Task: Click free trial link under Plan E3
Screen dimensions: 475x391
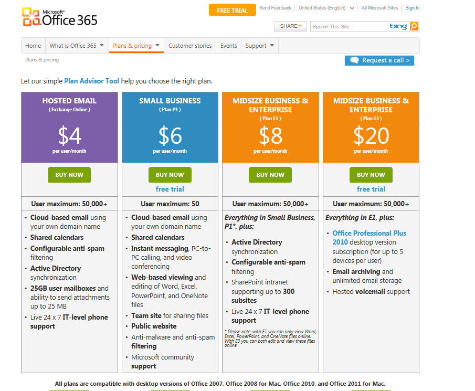Action: click(x=371, y=189)
